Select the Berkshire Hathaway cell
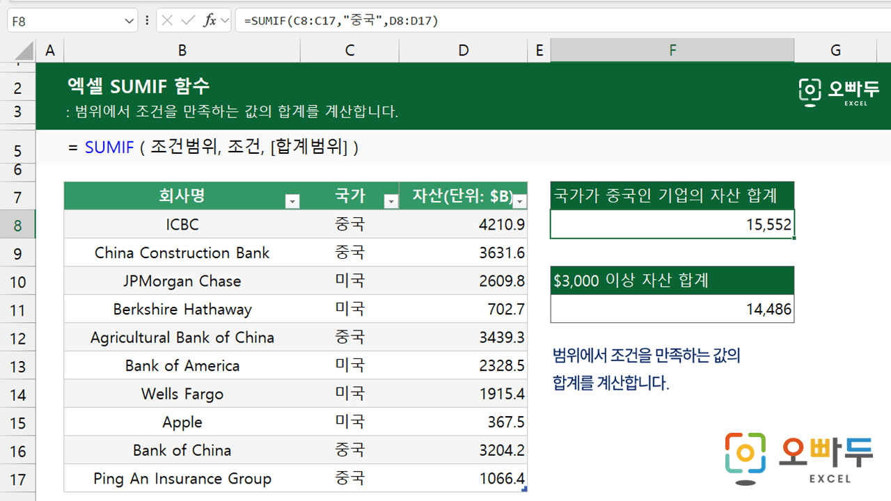The width and height of the screenshot is (891, 501). point(182,309)
